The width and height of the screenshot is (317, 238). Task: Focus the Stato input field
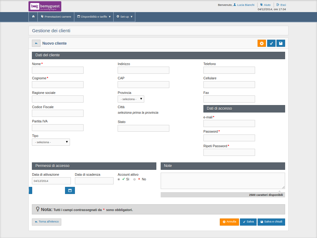point(143,128)
